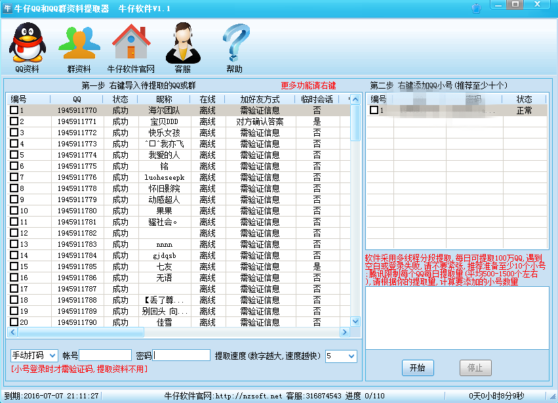Click the 更多功能请右键 red link text

tap(308, 85)
